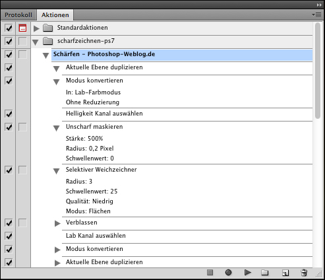325x280 pixels.
Task: Collapse the Schärfen action
Action: click(x=45, y=55)
